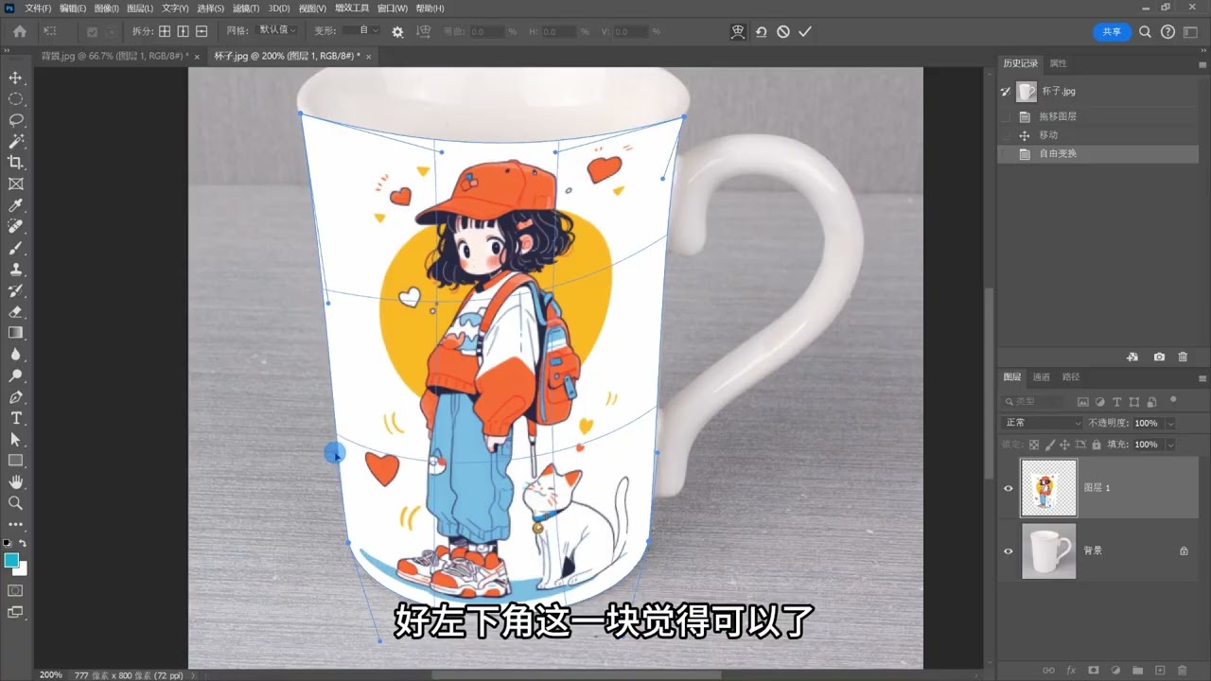Click the cyan foreground color swatch

click(11, 560)
